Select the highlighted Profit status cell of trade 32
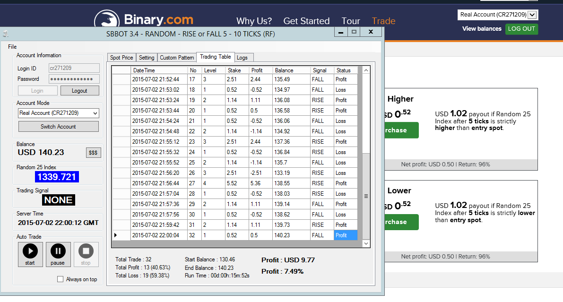The height and width of the screenshot is (302, 563). pos(346,235)
